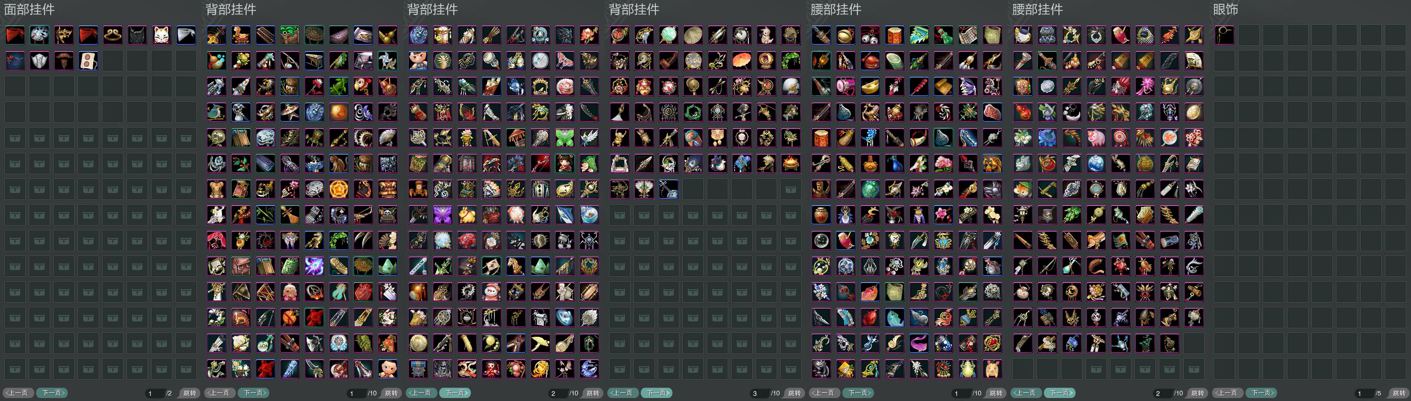
Task: Select the orange paper umbrella icon
Action: click(742, 61)
